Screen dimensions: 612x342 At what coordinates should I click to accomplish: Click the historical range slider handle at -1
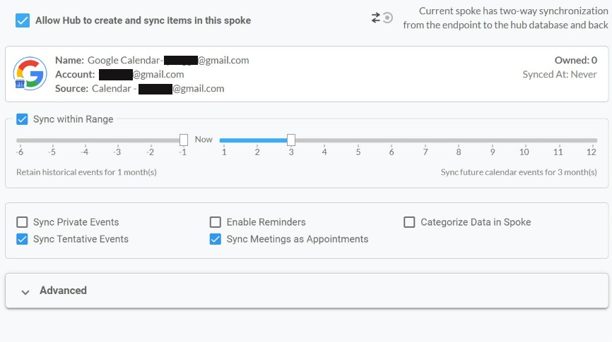pyautogui.click(x=184, y=140)
